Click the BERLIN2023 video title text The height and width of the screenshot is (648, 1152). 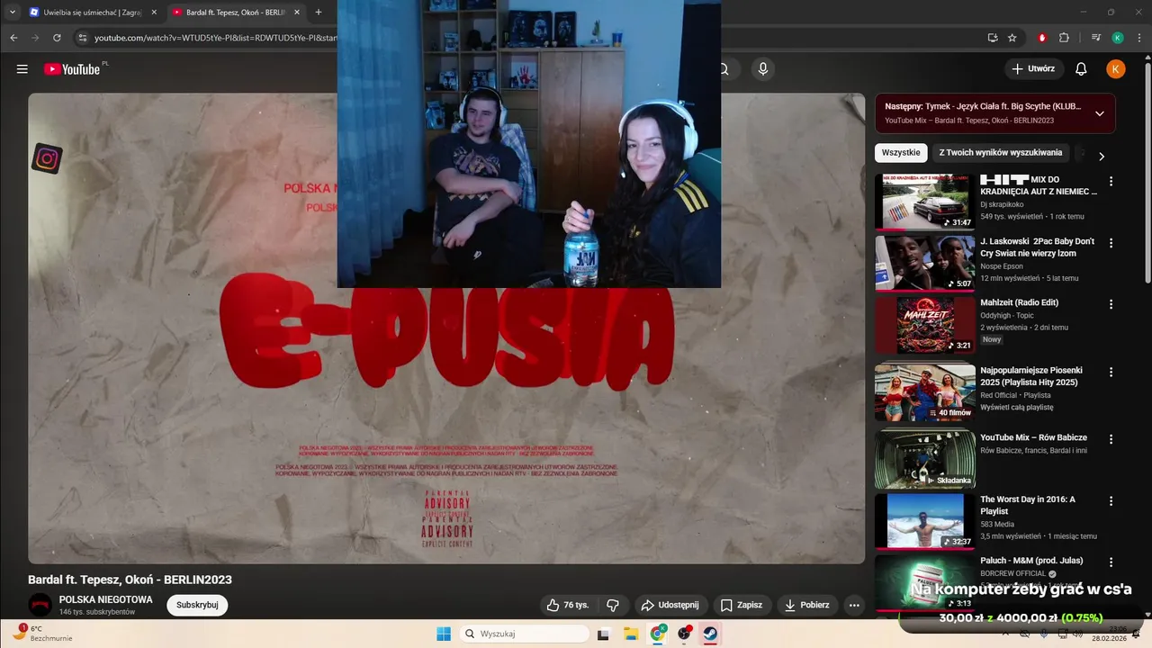point(130,580)
